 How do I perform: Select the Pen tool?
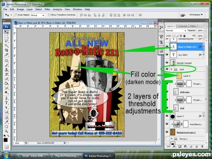(x=6, y=98)
